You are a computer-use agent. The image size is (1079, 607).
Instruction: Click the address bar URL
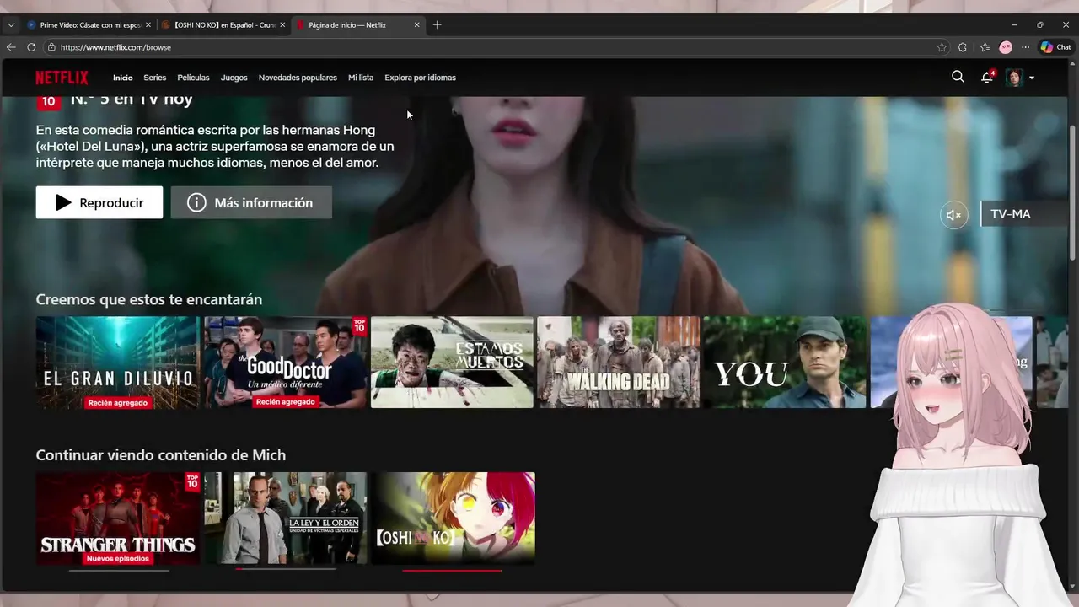click(115, 48)
